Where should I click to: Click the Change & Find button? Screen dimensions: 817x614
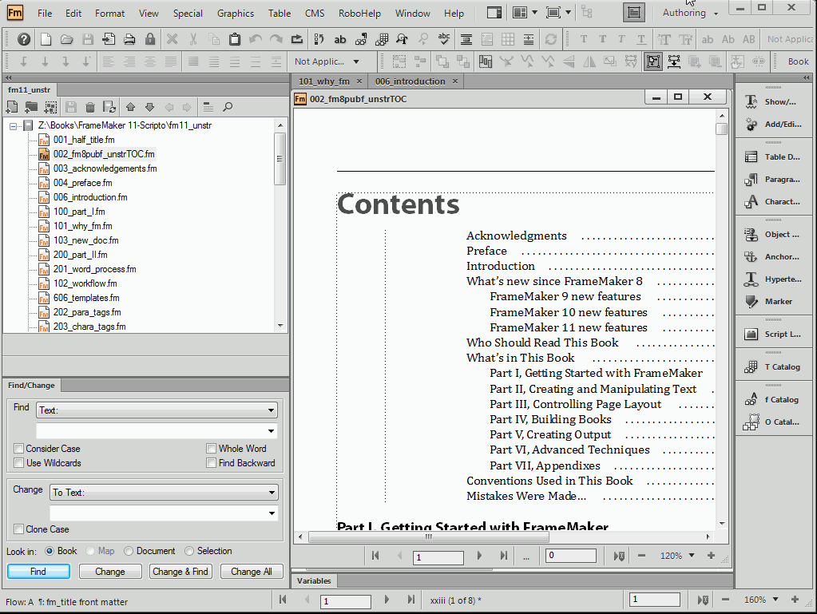pyautogui.click(x=180, y=572)
